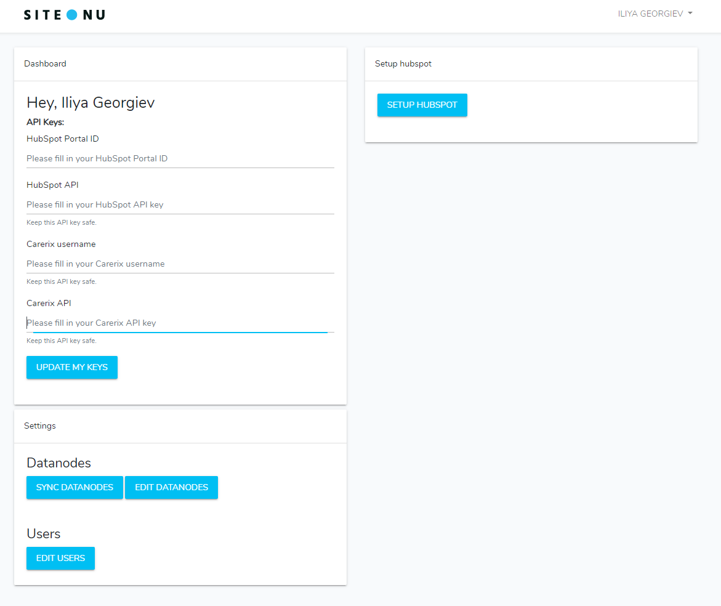Image resolution: width=721 pixels, height=606 pixels.
Task: Select the 'HubSpot API' label
Action: point(52,185)
